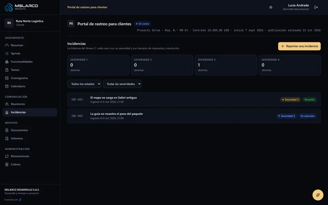Select the Severidad 3 summary card
The image size is (328, 205).
(x=226, y=65)
